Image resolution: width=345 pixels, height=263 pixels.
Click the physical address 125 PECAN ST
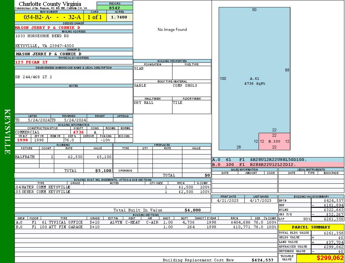tap(32, 62)
